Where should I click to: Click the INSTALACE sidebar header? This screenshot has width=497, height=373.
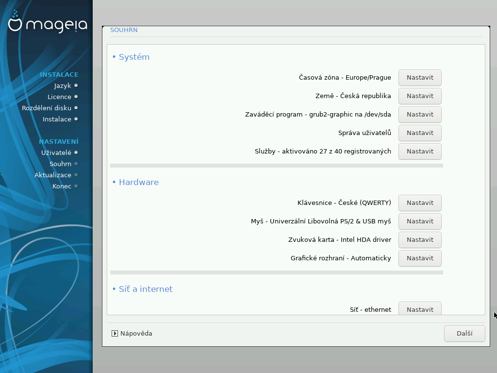point(59,74)
